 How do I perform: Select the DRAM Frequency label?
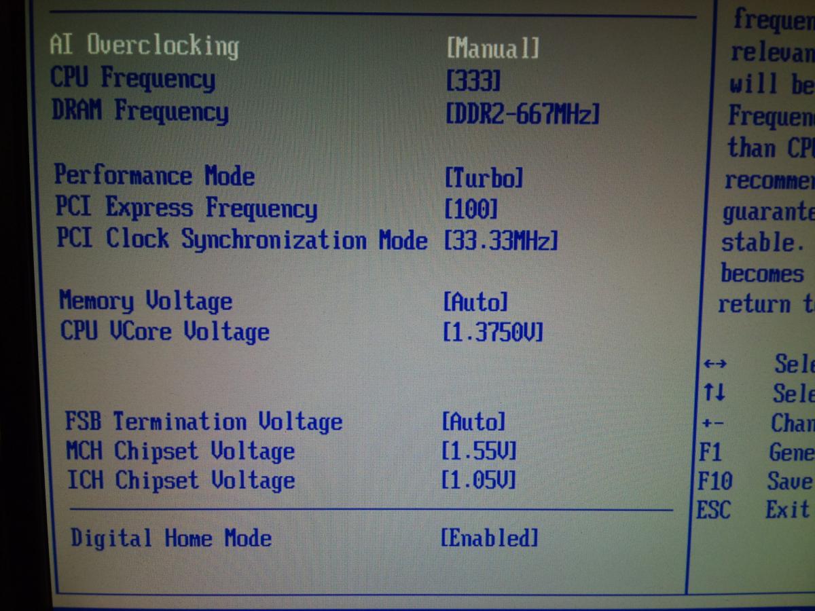pos(140,111)
